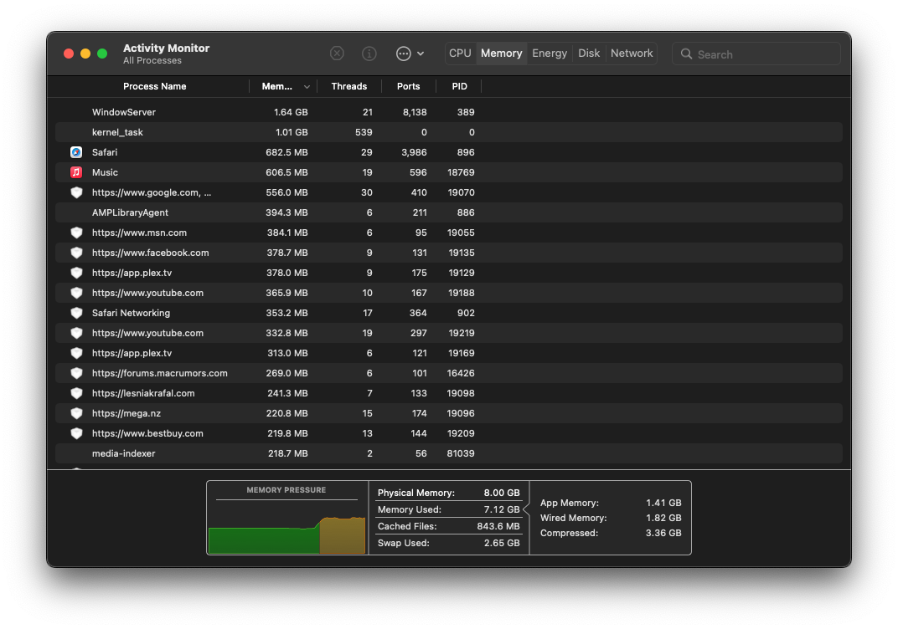Toggle sort arrow on Mem... column
Screen dimensions: 898x629
[307, 87]
